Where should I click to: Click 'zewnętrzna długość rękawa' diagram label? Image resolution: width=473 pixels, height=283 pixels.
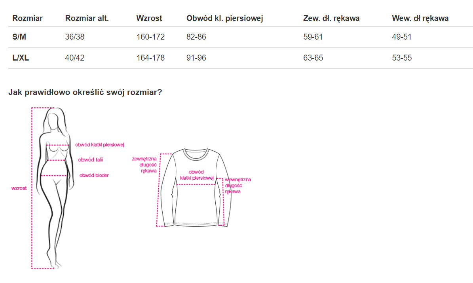coord(144,165)
